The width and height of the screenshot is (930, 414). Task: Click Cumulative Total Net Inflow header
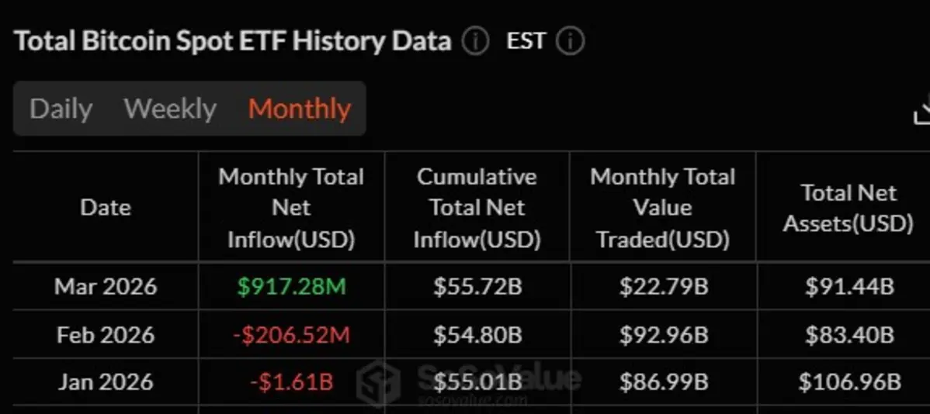click(x=477, y=208)
